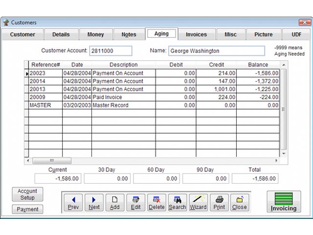Add a new customer record
This screenshot has width=313, height=235.
coord(115,202)
